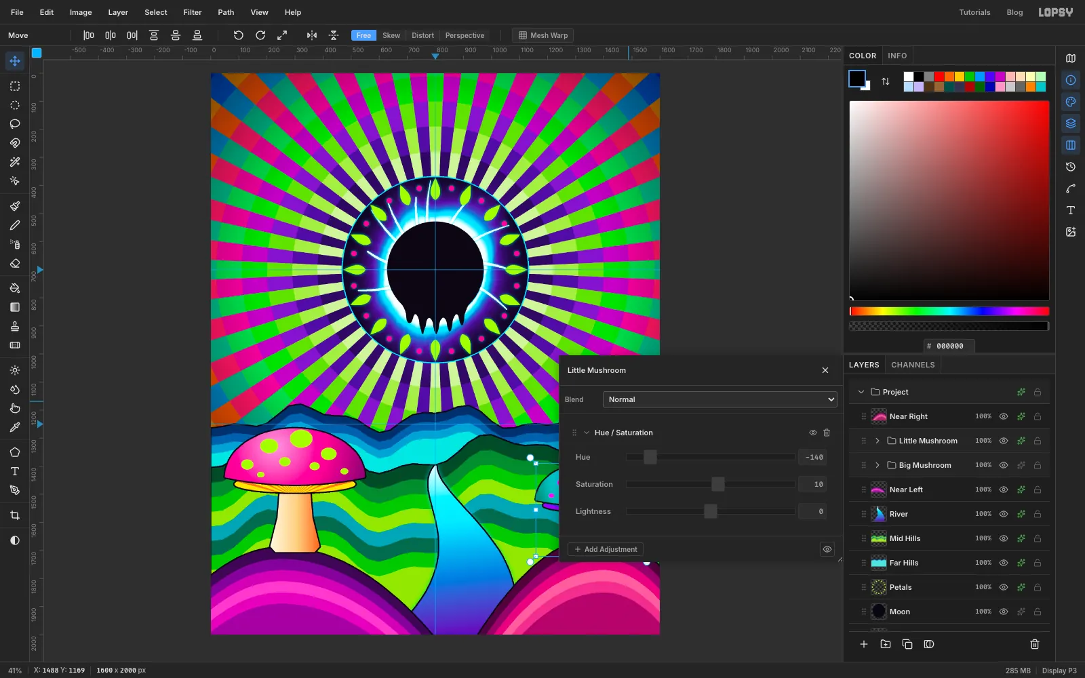Switch to the Info tab

tap(897, 56)
